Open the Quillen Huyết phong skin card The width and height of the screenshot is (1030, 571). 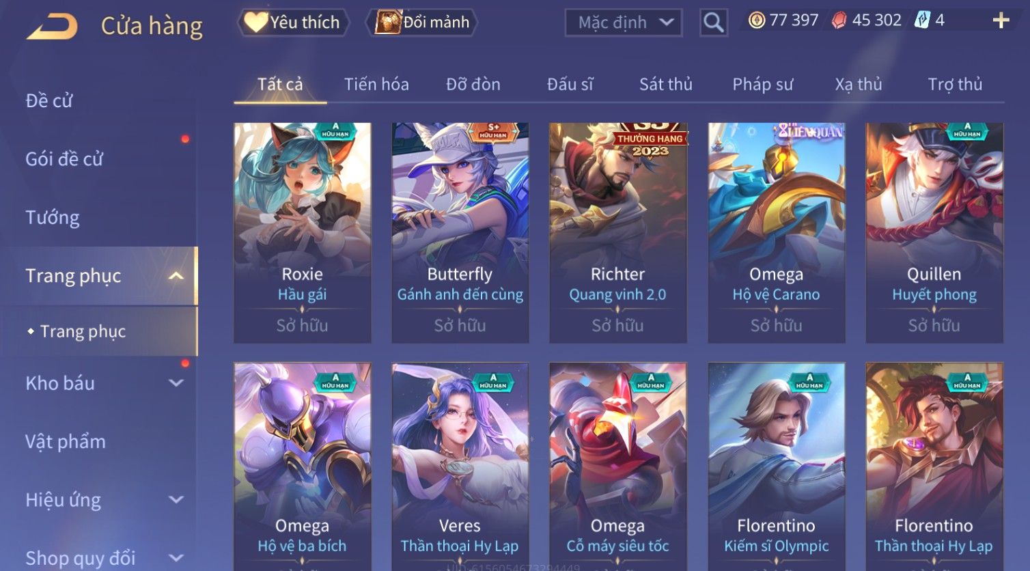click(x=934, y=233)
